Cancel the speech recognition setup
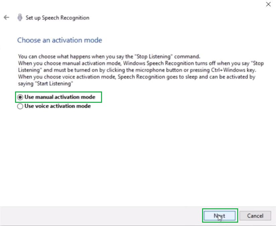This screenshot has height=226, width=276. pyautogui.click(x=255, y=216)
